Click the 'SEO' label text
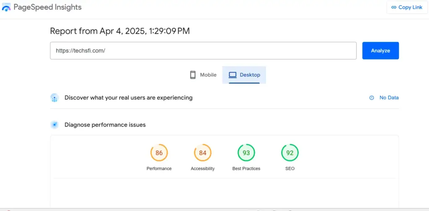The width and height of the screenshot is (429, 211). 290,169
